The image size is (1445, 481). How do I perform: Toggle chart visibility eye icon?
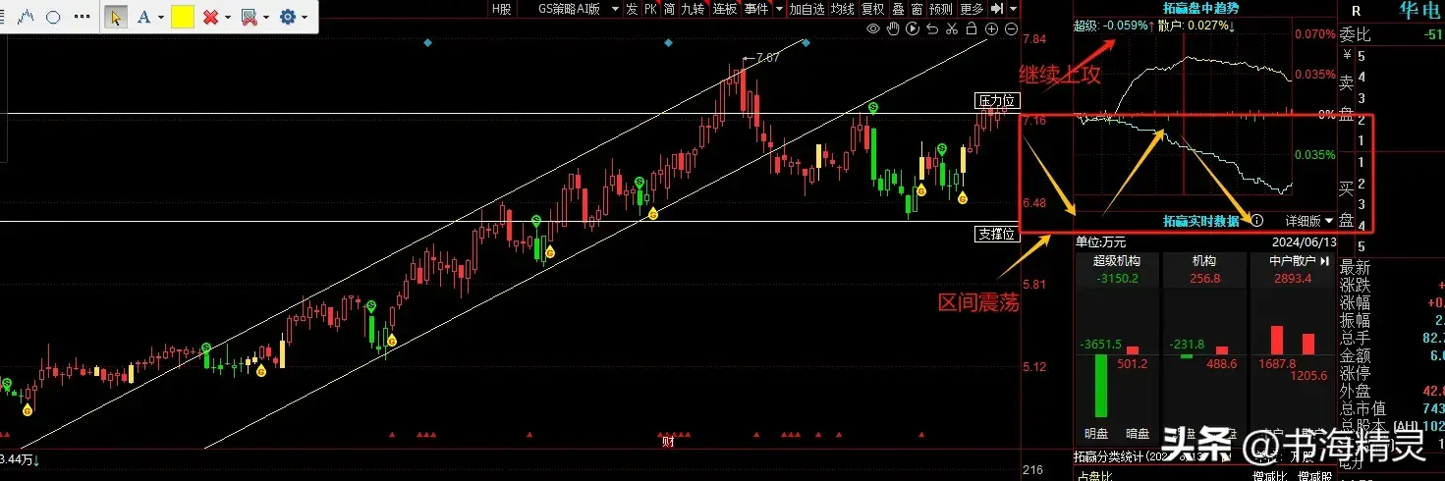click(873, 29)
